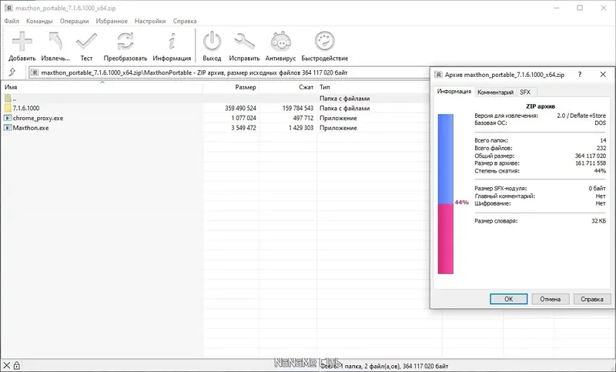The height and width of the screenshot is (372, 616).
Task: Click packed value 159 784 543
Action: (x=298, y=108)
